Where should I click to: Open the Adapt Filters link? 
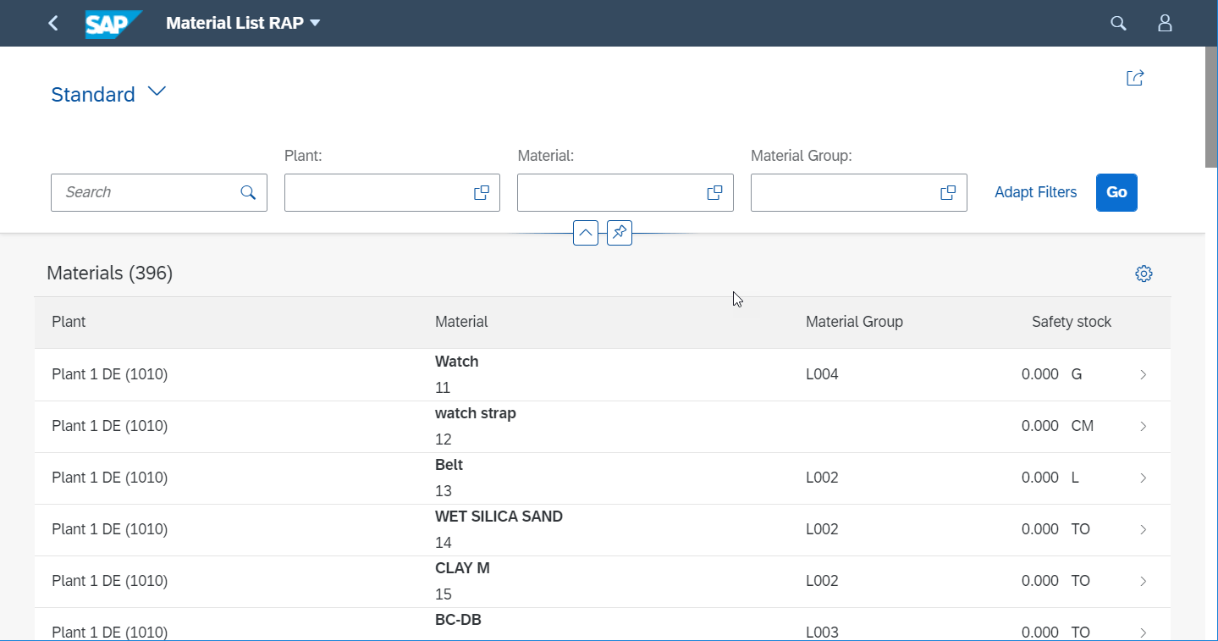coord(1035,192)
